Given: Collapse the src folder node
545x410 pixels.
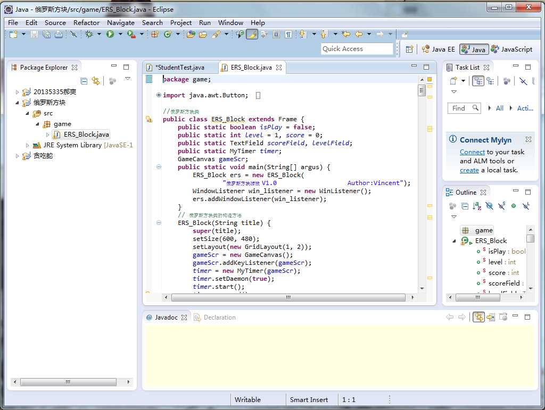Looking at the screenshot, I should 27,113.
